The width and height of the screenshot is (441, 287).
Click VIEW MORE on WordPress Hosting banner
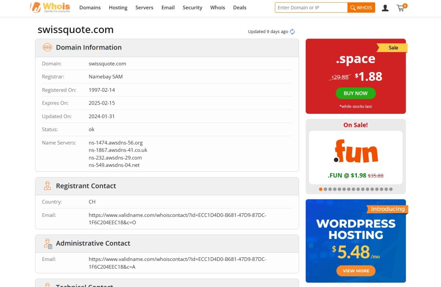[356, 271]
